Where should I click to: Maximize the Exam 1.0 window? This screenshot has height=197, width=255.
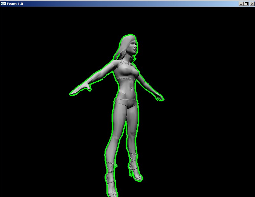246,4
